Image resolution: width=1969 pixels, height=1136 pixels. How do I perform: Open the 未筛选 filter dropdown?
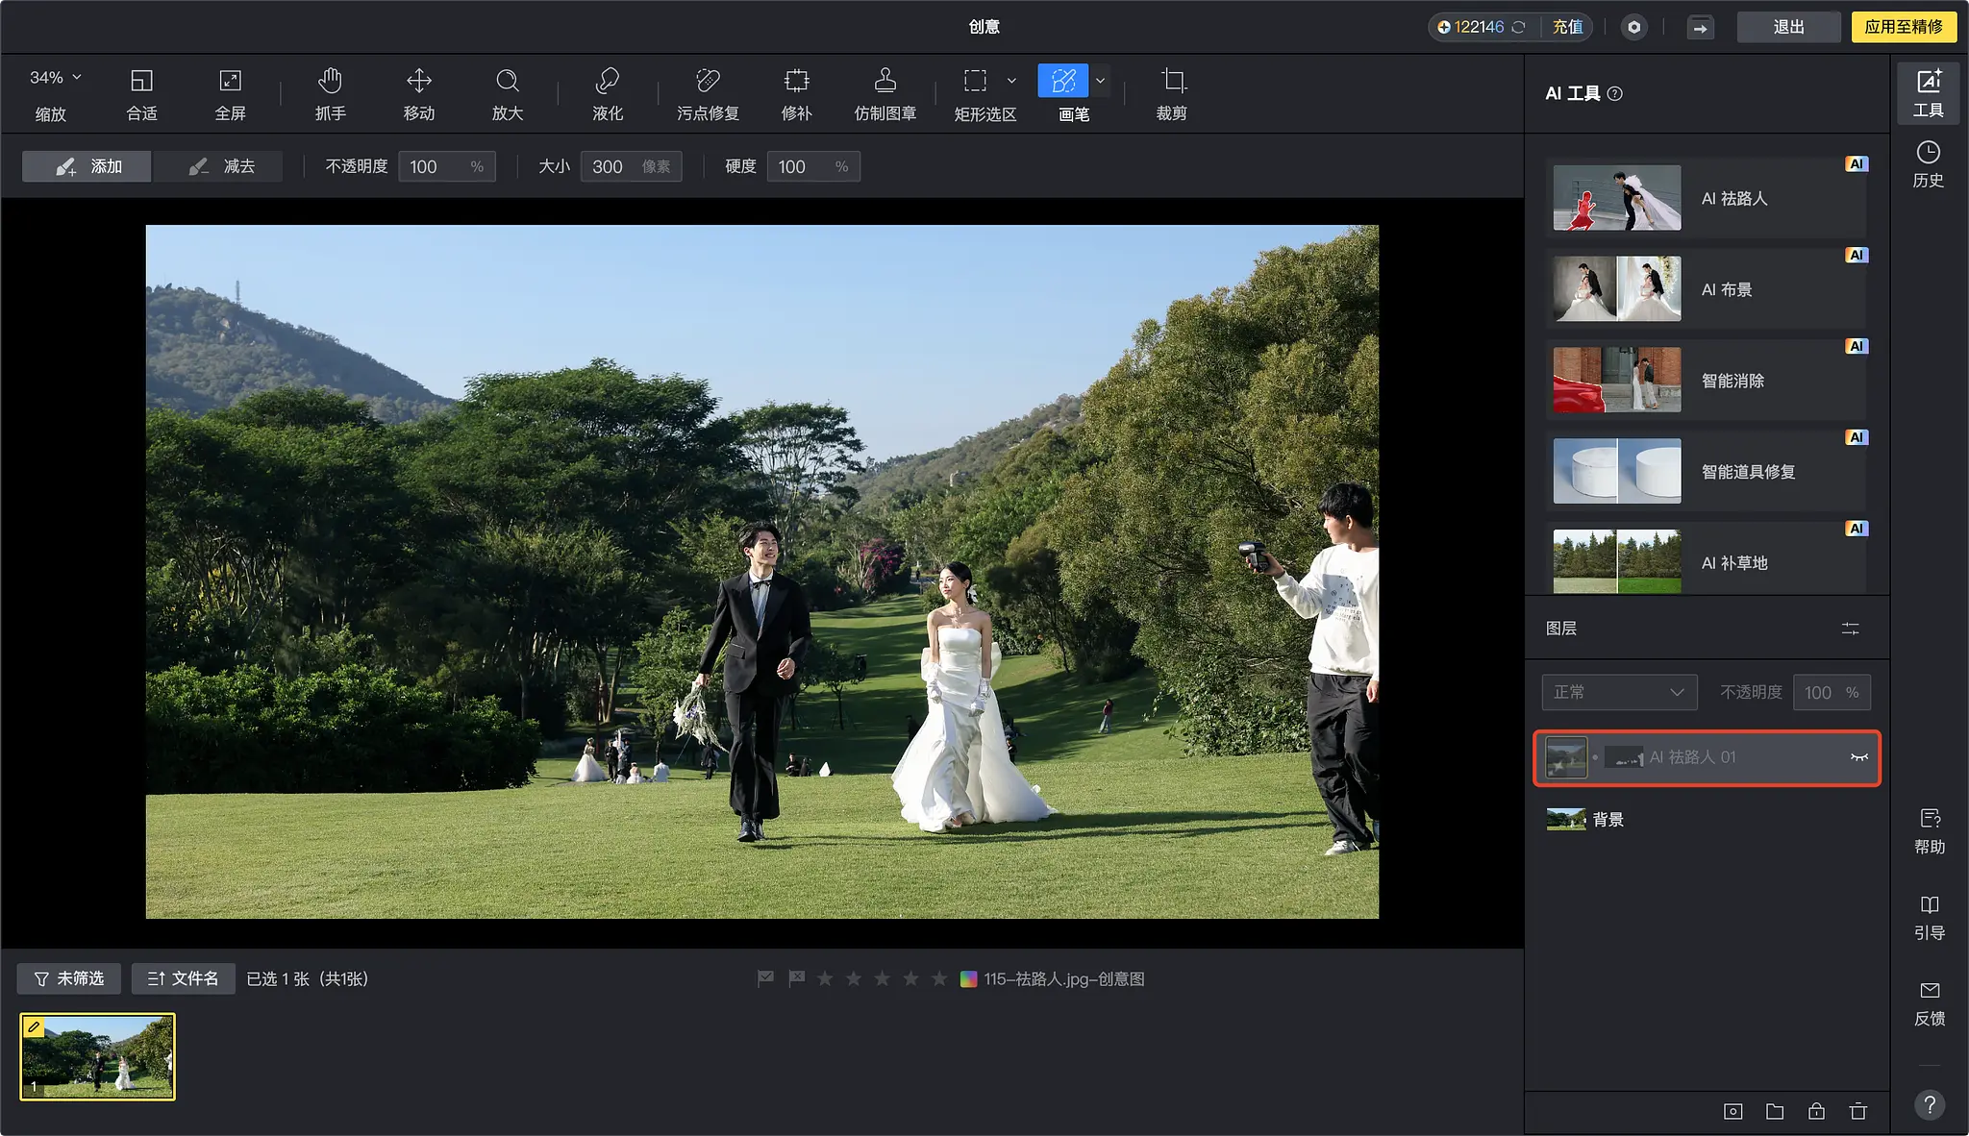tap(69, 978)
